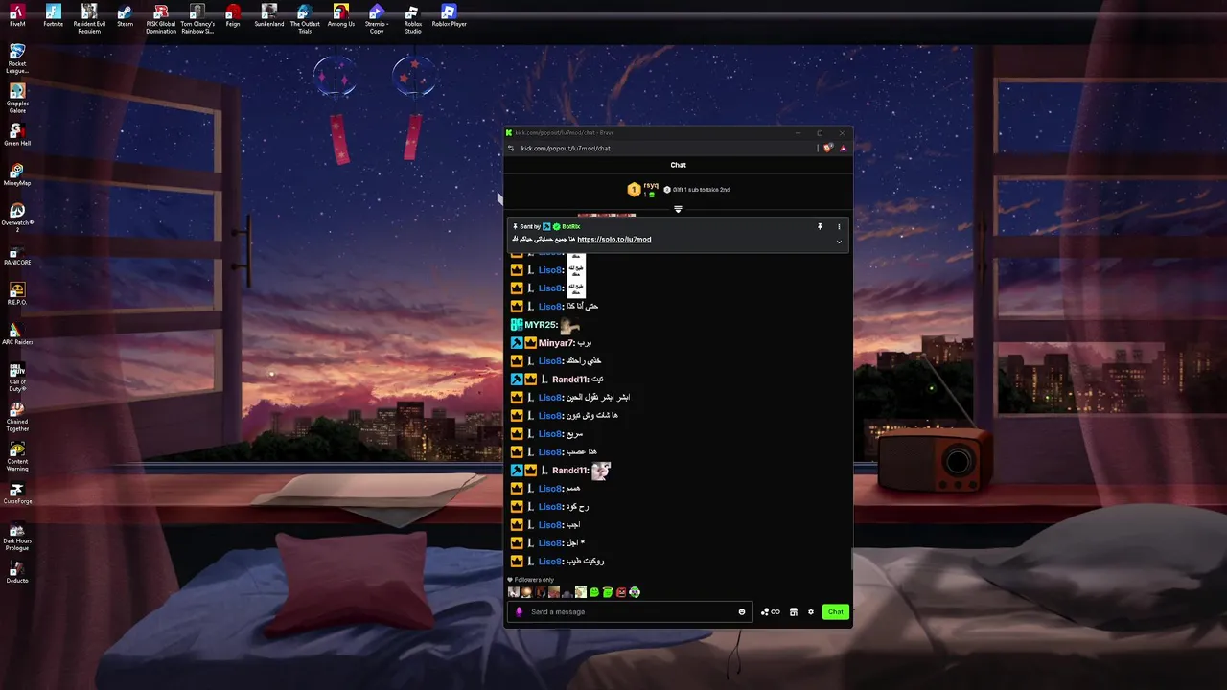This screenshot has width=1227, height=690.
Task: Focus the Send a message input
Action: tap(631, 611)
